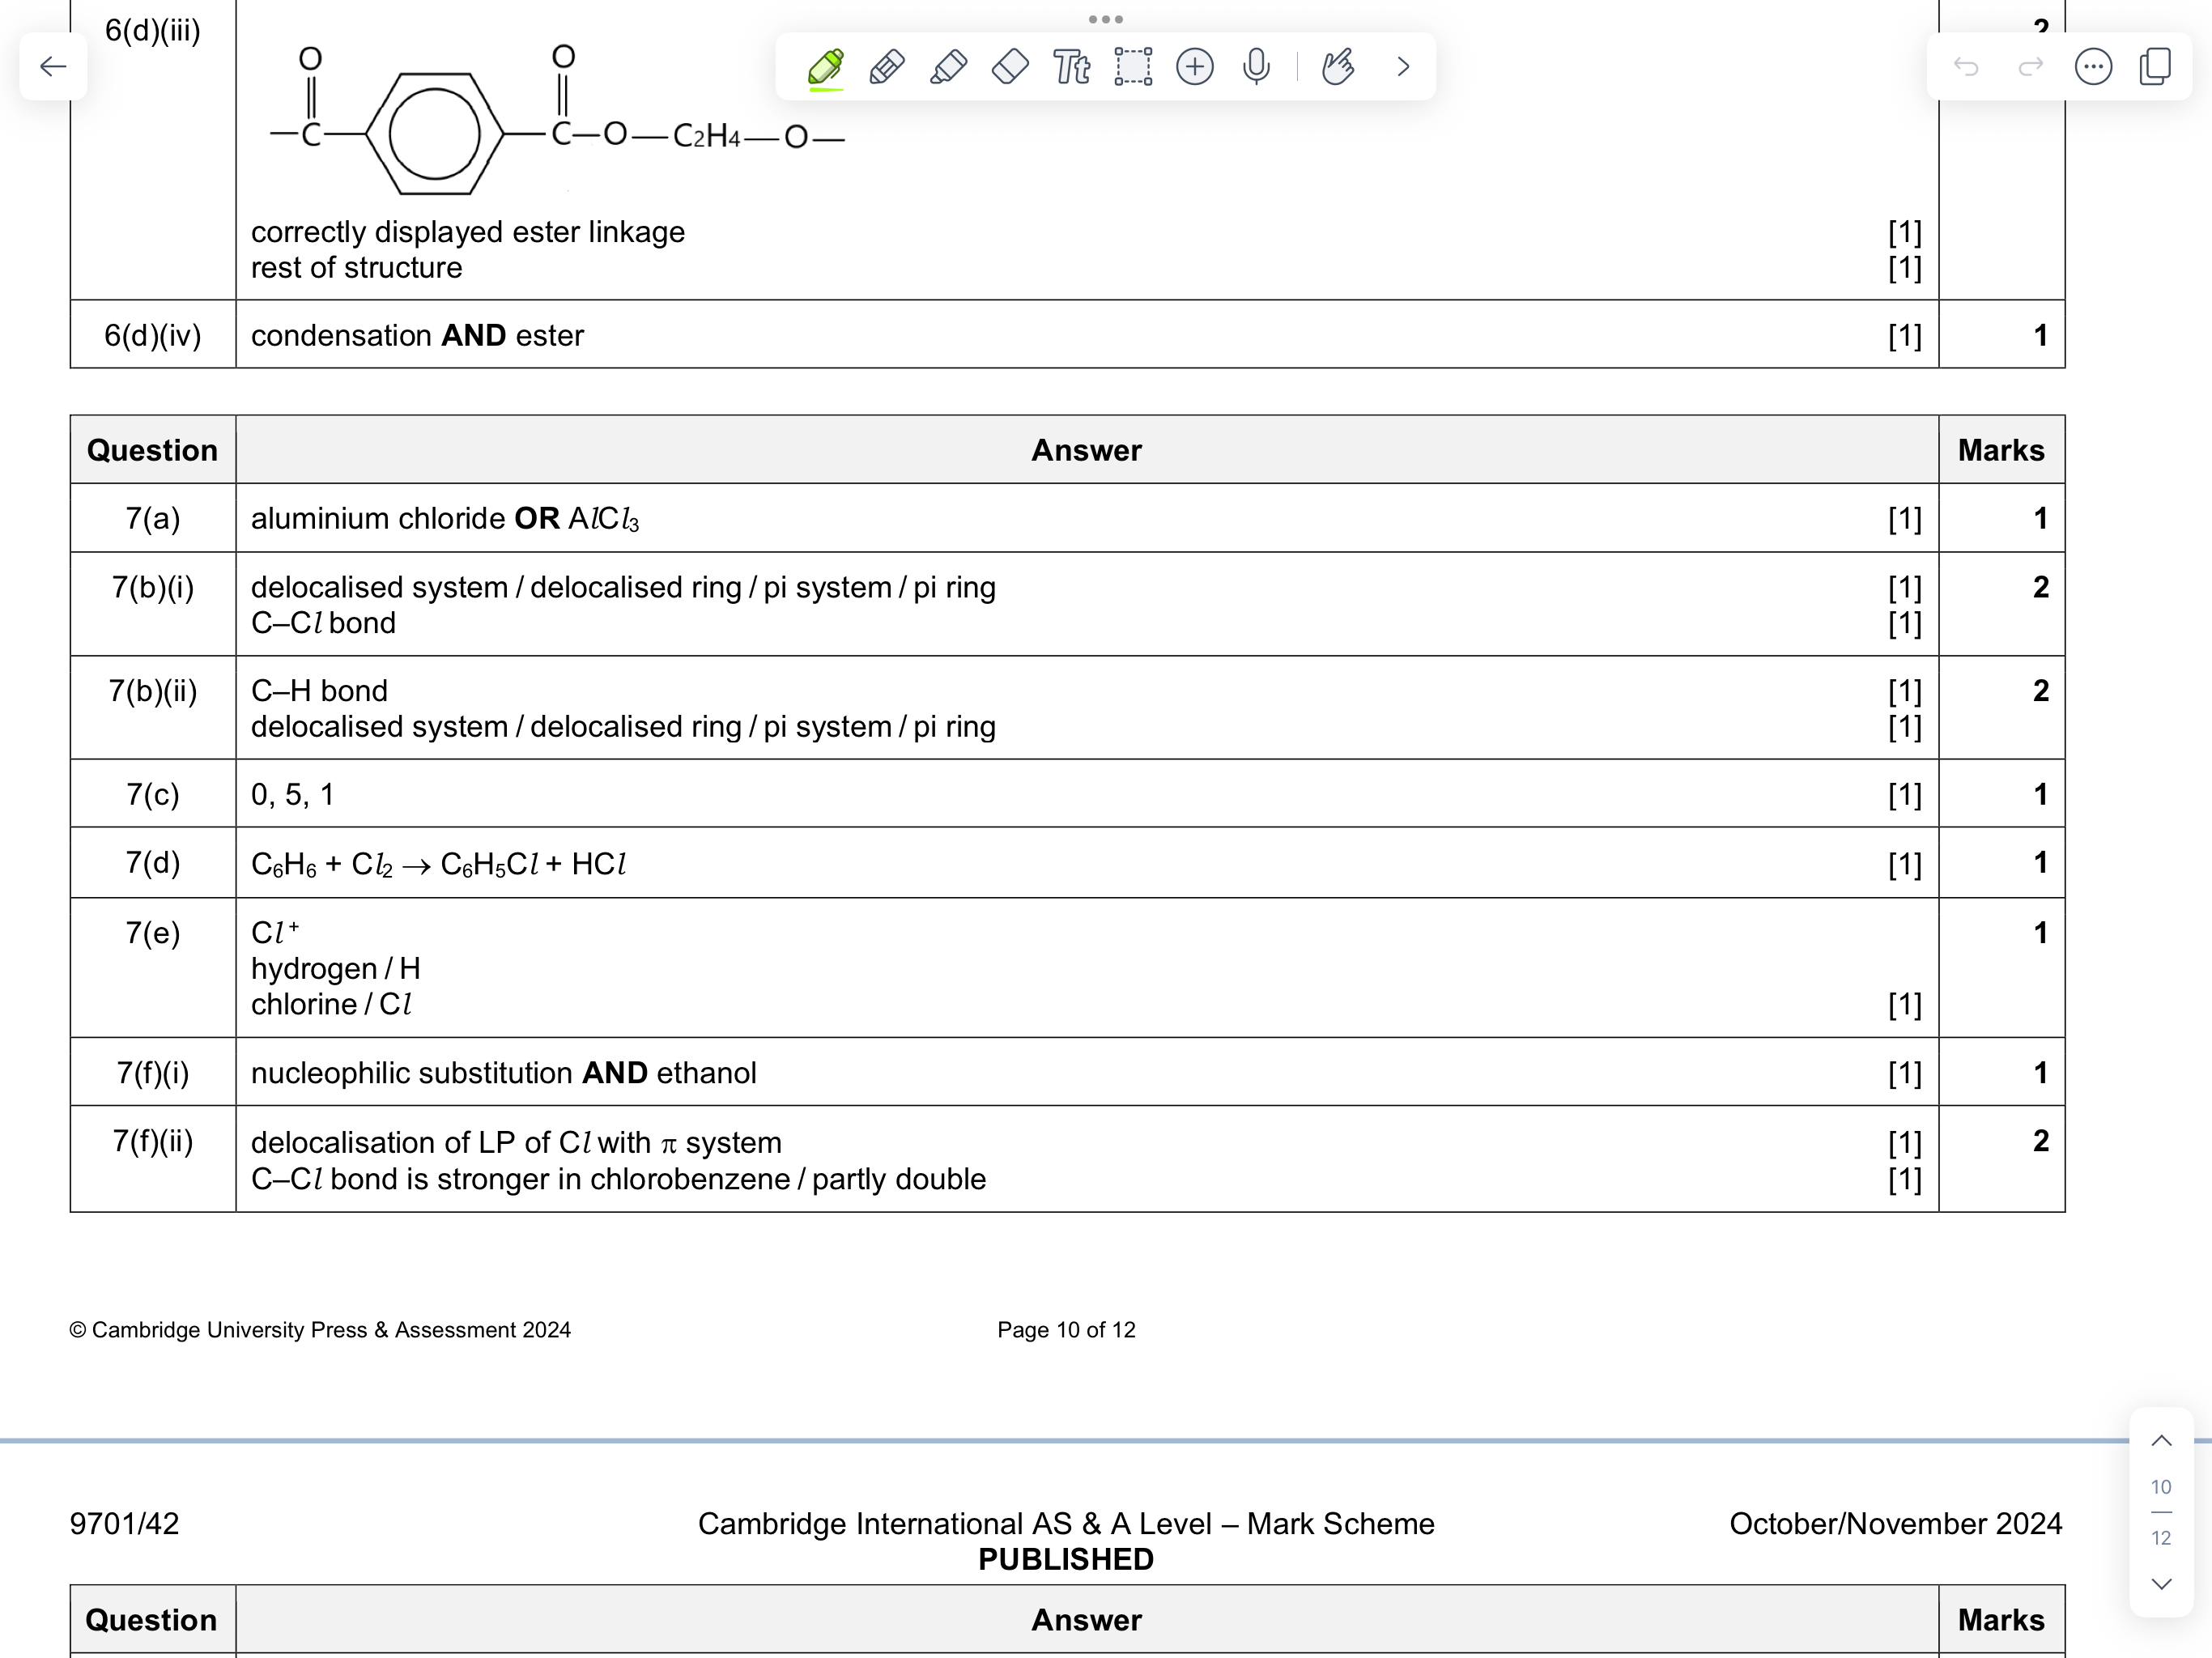Go to previous page using up chevron
This screenshot has width=2212, height=1658.
(2161, 1441)
